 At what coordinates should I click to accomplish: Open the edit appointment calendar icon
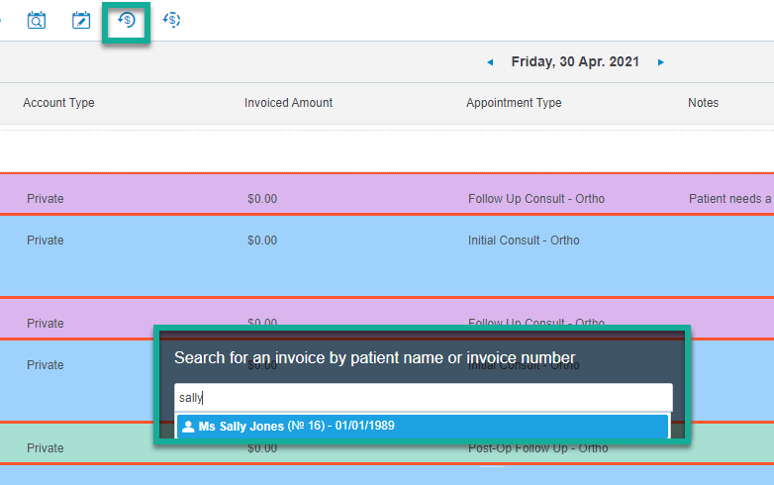click(x=81, y=20)
